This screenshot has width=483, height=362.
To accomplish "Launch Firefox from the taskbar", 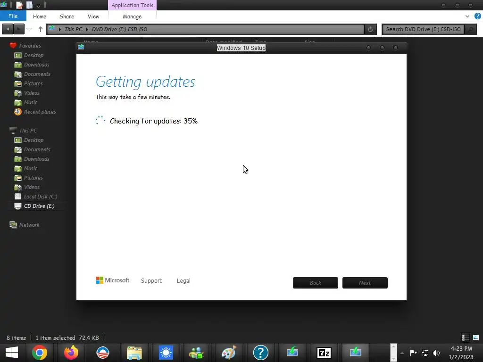I will click(x=71, y=353).
